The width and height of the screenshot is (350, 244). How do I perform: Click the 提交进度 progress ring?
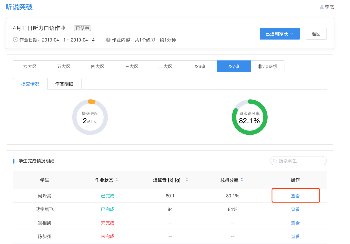[90, 117]
